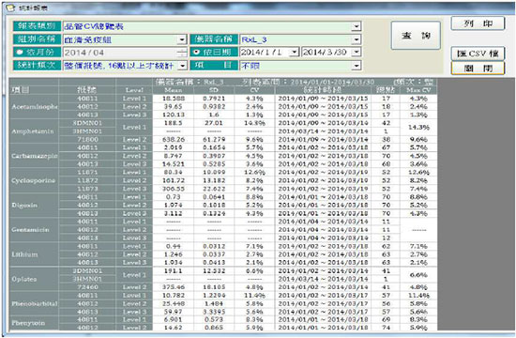
Task: Click the 關閉 close button
Action: pyautogui.click(x=478, y=69)
